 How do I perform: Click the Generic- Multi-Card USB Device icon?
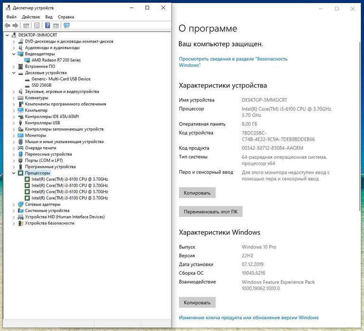click(x=28, y=79)
